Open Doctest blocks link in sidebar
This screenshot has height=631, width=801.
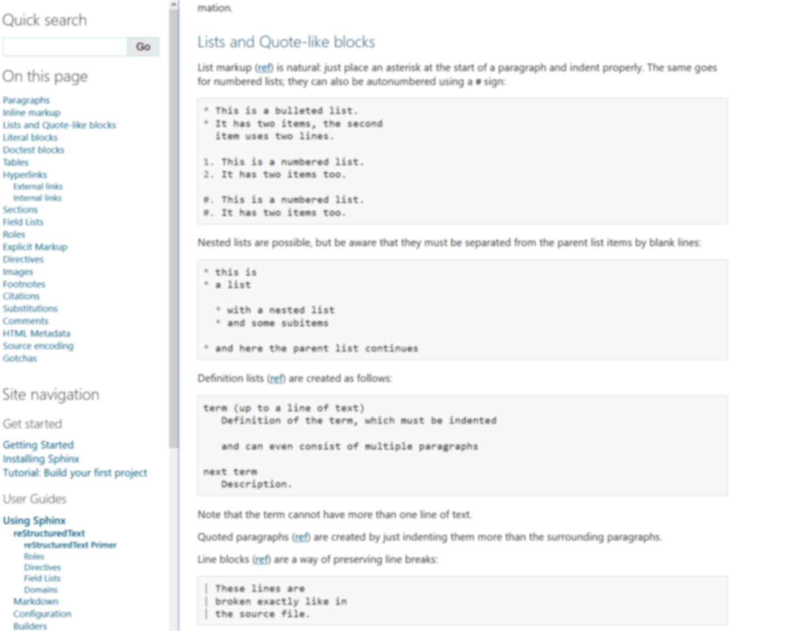(x=33, y=150)
